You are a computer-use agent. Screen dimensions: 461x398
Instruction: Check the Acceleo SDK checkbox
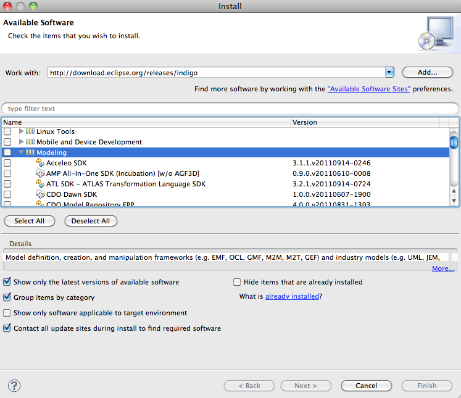point(7,163)
